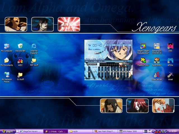The height and width of the screenshot is (134, 179).
Task: Adjust the equalizer preamp slider
Action: click(89, 72)
